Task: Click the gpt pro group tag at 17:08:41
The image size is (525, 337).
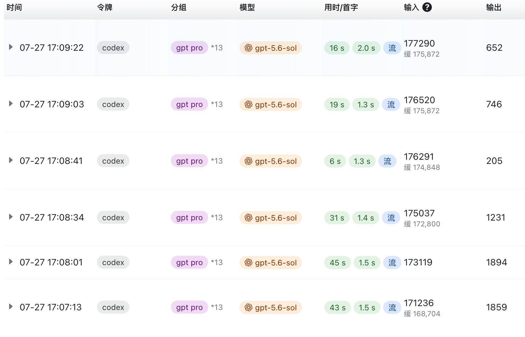Action: [189, 161]
